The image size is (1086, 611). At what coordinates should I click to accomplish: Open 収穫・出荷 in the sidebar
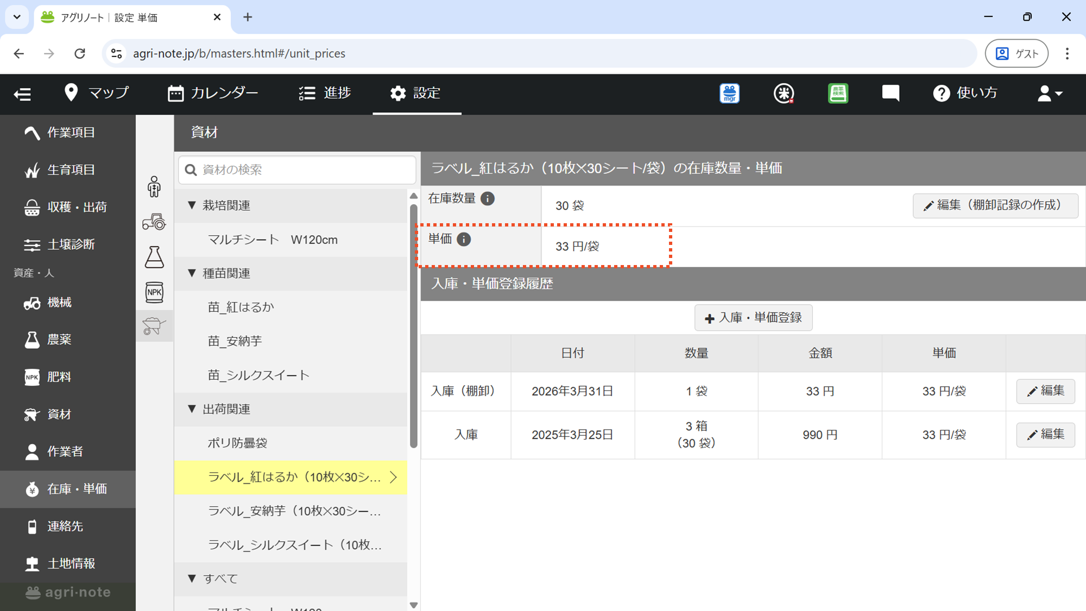pyautogui.click(x=68, y=207)
